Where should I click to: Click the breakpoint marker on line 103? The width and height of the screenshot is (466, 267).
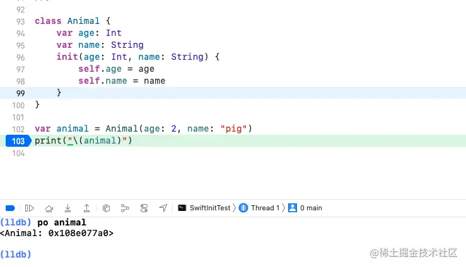coord(18,141)
